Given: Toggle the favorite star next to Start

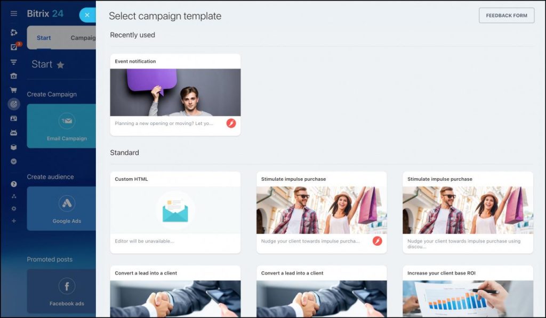Looking at the screenshot, I should [x=60, y=65].
